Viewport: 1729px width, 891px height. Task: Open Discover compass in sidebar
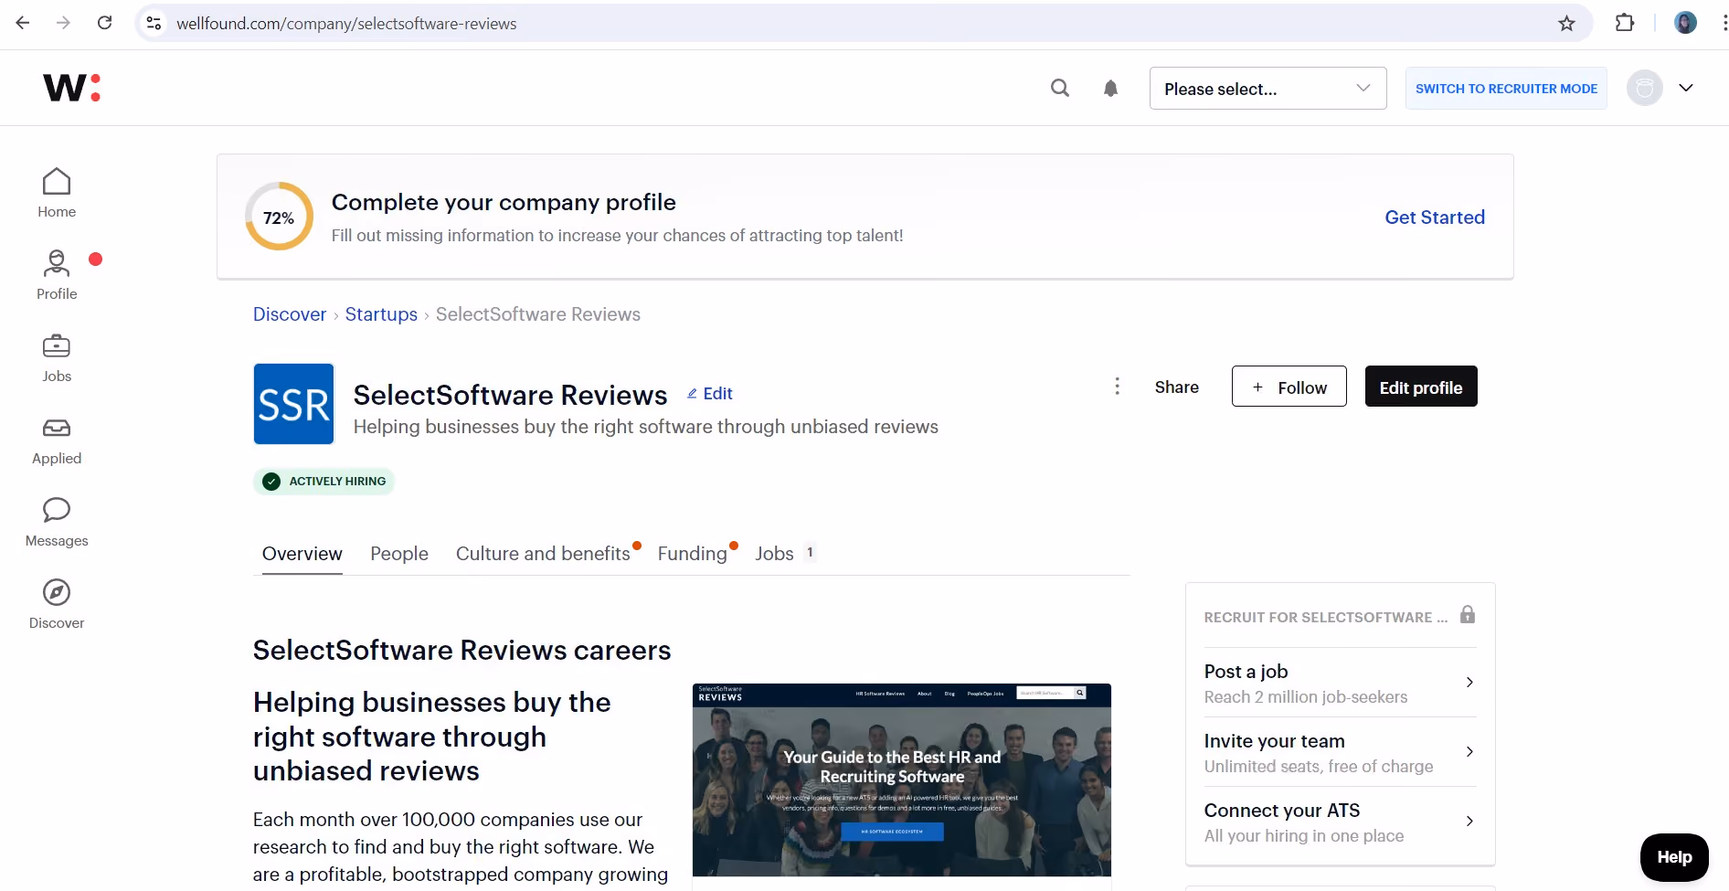click(x=57, y=604)
